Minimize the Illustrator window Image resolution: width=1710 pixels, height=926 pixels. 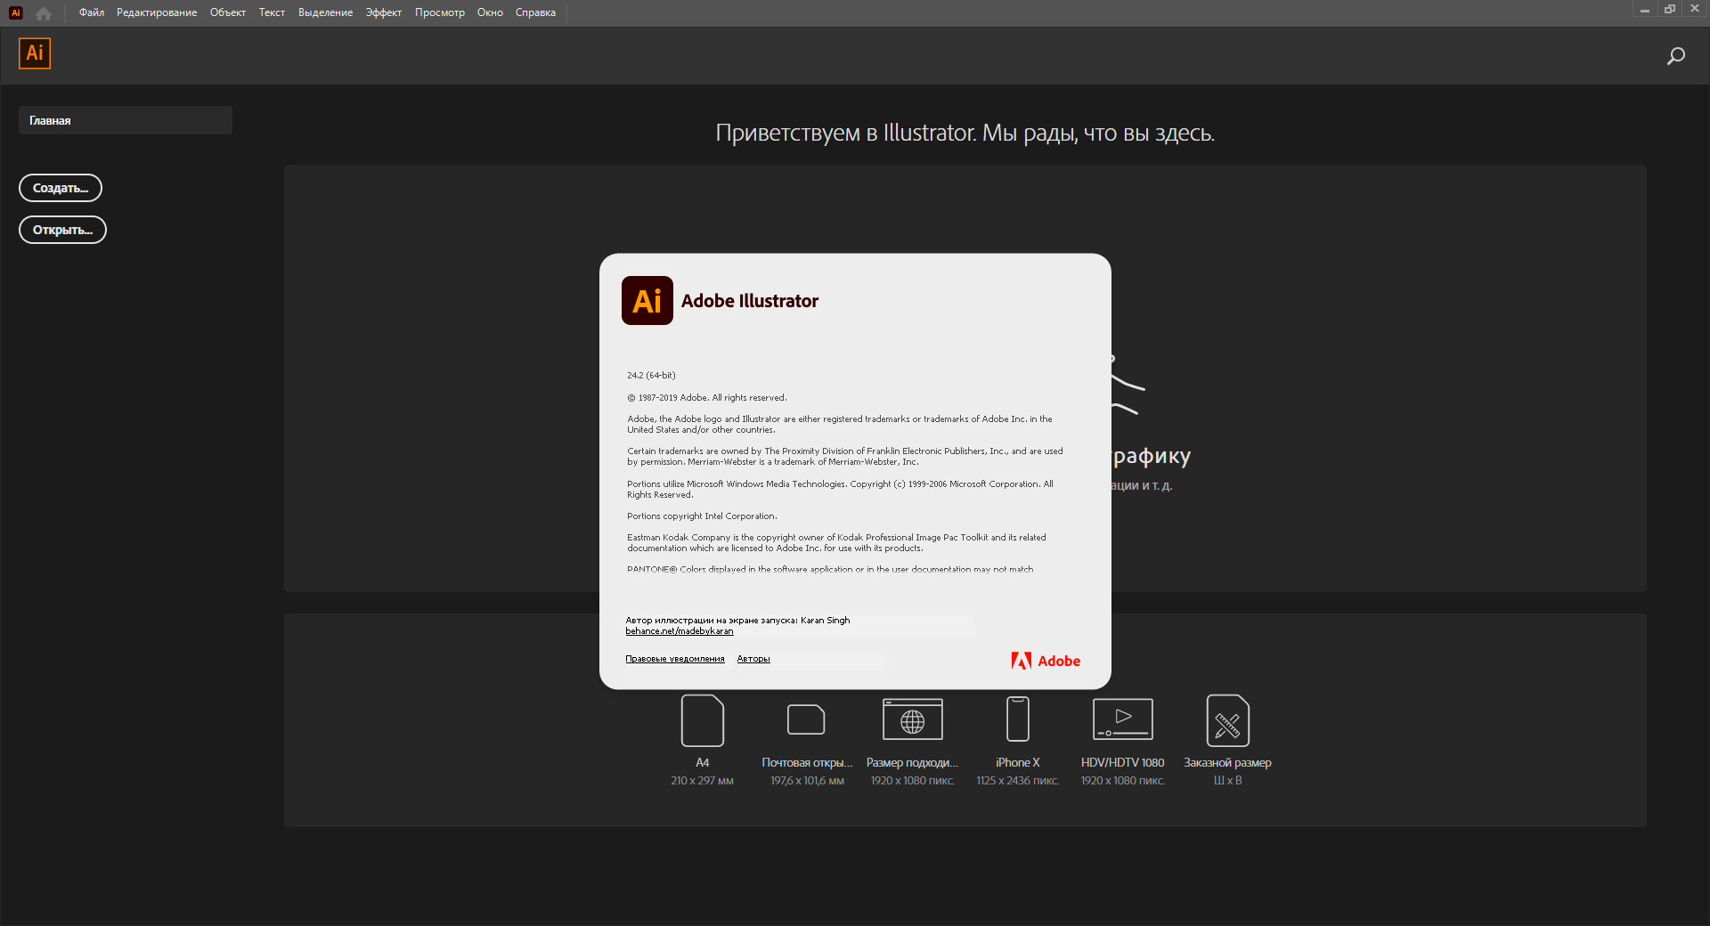pos(1645,9)
